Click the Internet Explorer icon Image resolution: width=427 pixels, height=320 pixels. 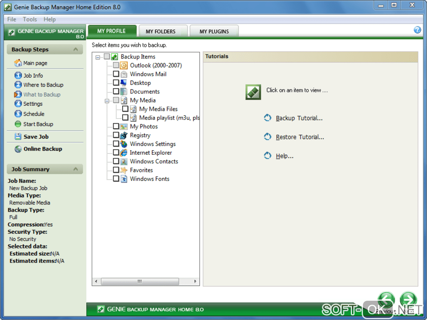click(124, 153)
